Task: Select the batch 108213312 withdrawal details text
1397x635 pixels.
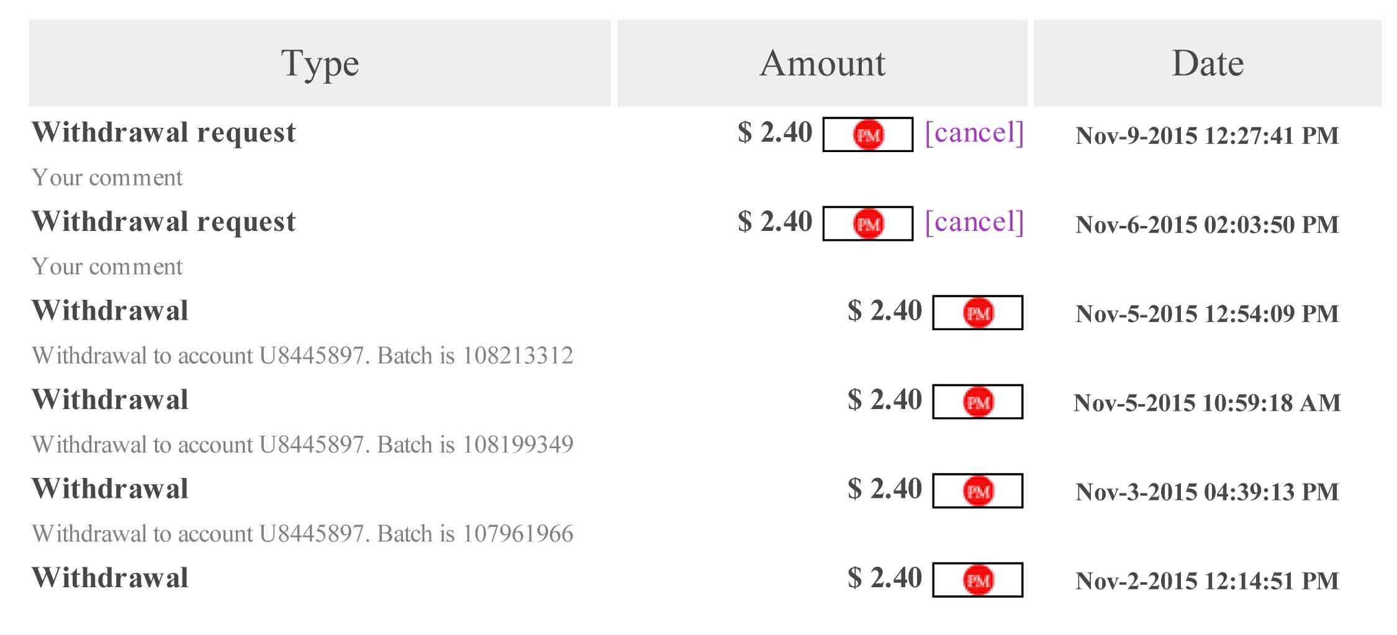Action: point(302,356)
